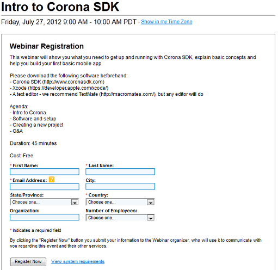Screen dimensions: 278x270
Task: Click the Register Now button
Action: coord(28,262)
